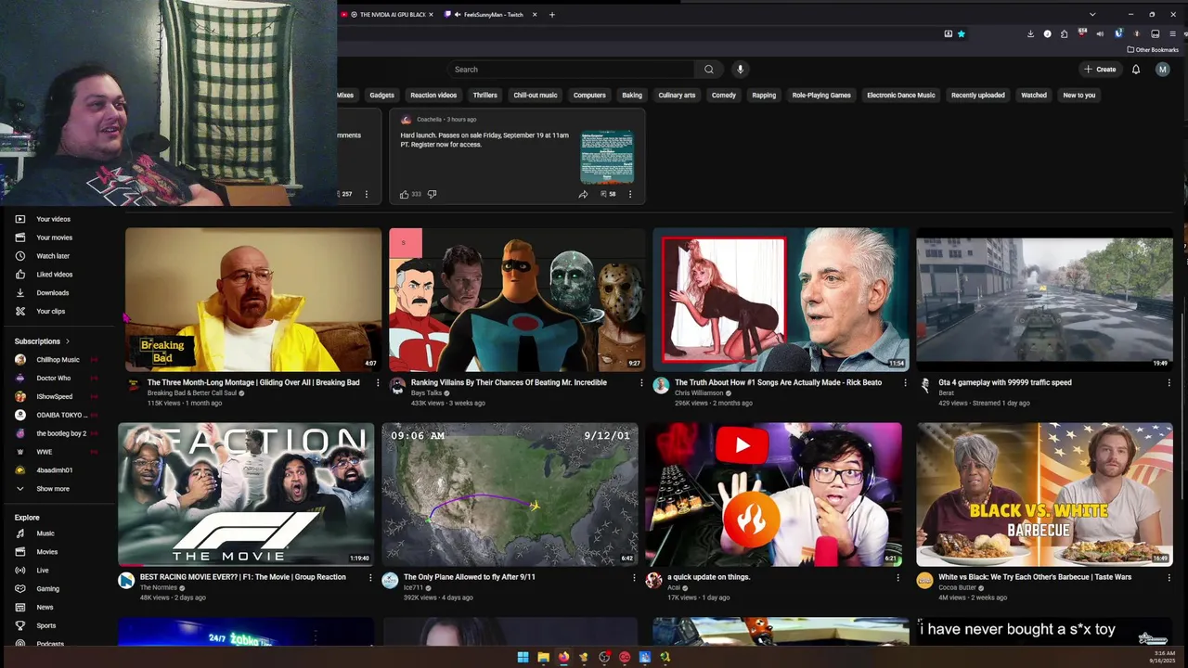Open a new browser tab

[551, 15]
